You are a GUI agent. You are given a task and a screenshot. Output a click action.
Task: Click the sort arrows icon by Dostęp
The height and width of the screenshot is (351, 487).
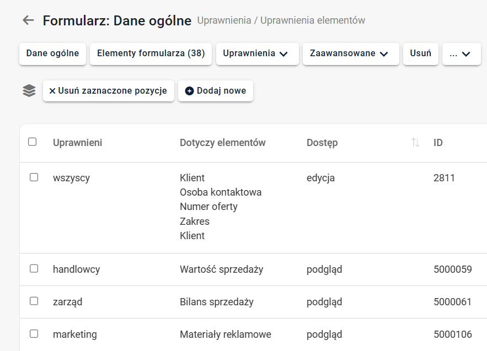pyautogui.click(x=415, y=143)
